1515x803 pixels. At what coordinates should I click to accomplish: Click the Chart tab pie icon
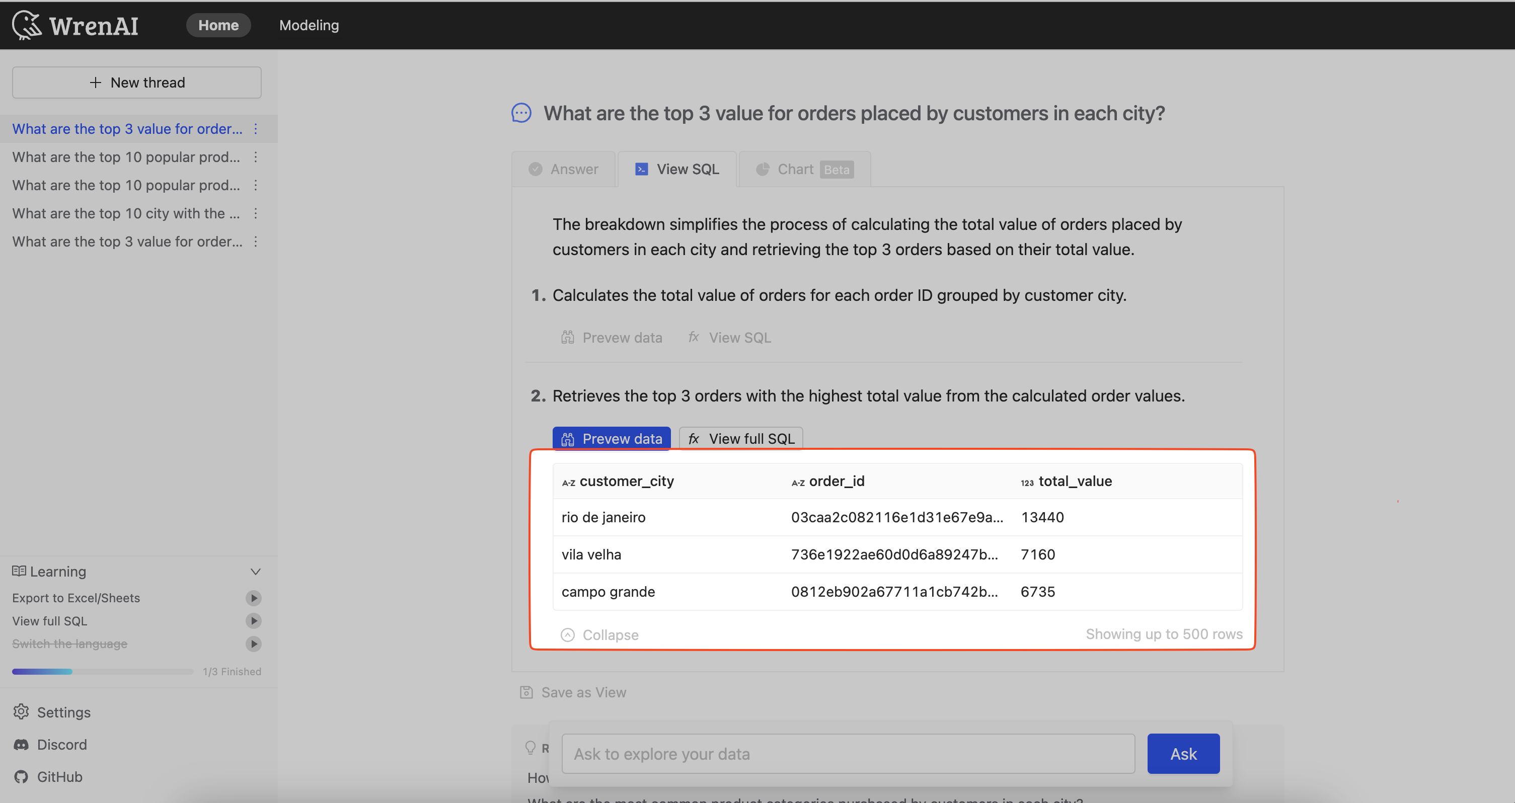(x=762, y=169)
